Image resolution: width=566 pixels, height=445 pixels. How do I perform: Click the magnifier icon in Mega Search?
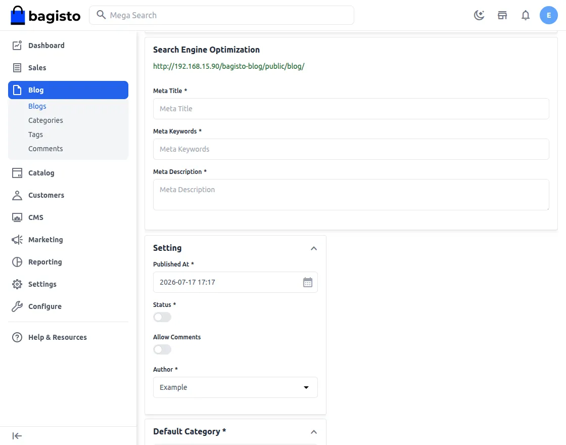point(101,15)
